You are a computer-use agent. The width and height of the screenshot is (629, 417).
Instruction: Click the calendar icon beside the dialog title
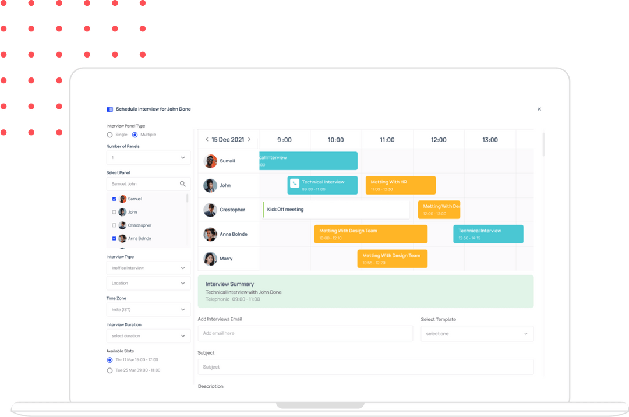(109, 109)
